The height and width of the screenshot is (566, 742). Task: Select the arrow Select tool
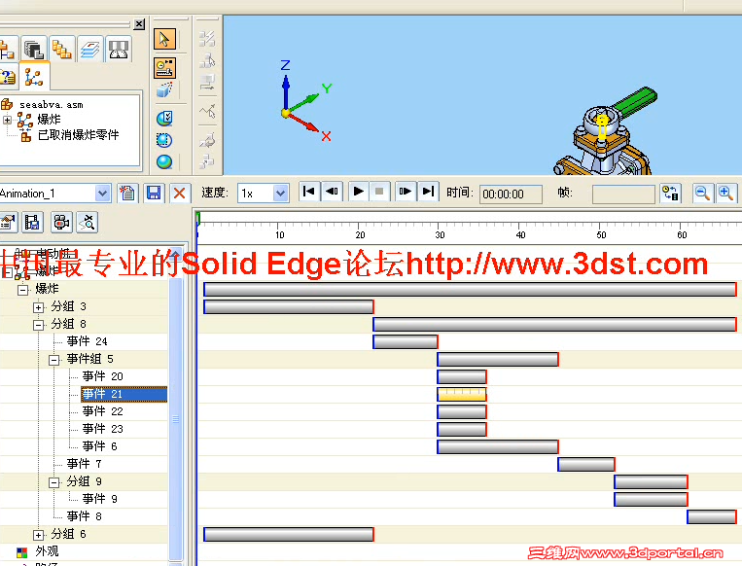(164, 39)
